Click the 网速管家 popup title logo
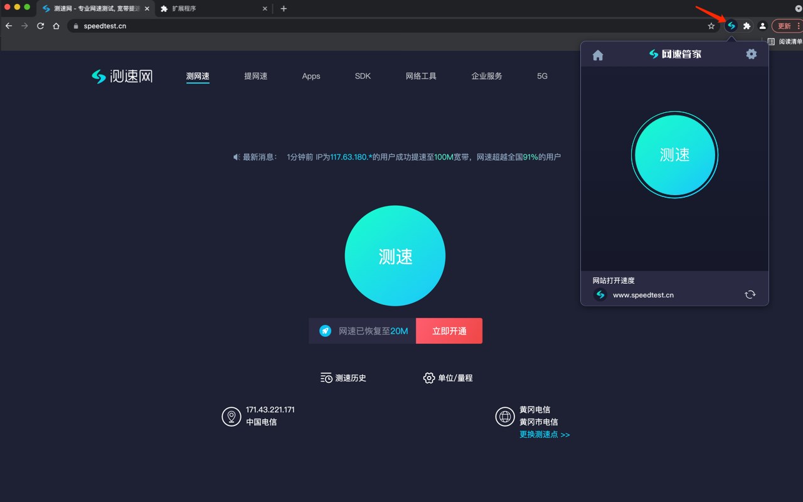Screen dimensions: 803x502 coord(675,54)
